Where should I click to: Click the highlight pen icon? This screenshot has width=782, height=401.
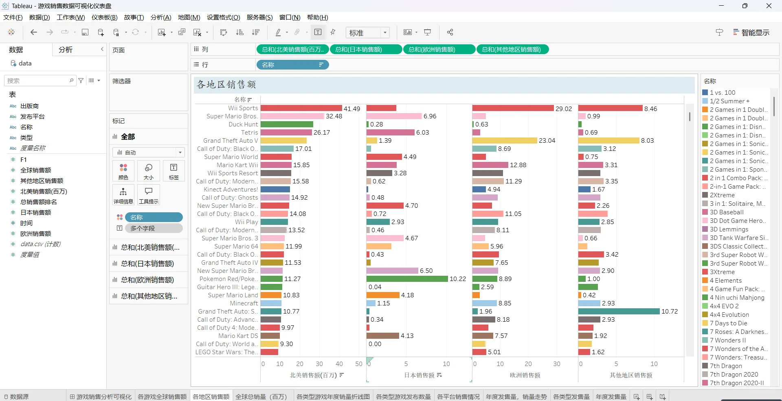[x=278, y=32]
